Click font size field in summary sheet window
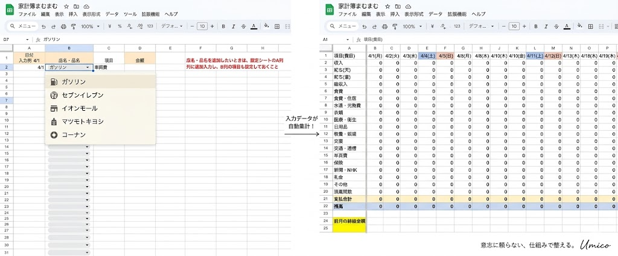618x256 pixels. coord(514,27)
